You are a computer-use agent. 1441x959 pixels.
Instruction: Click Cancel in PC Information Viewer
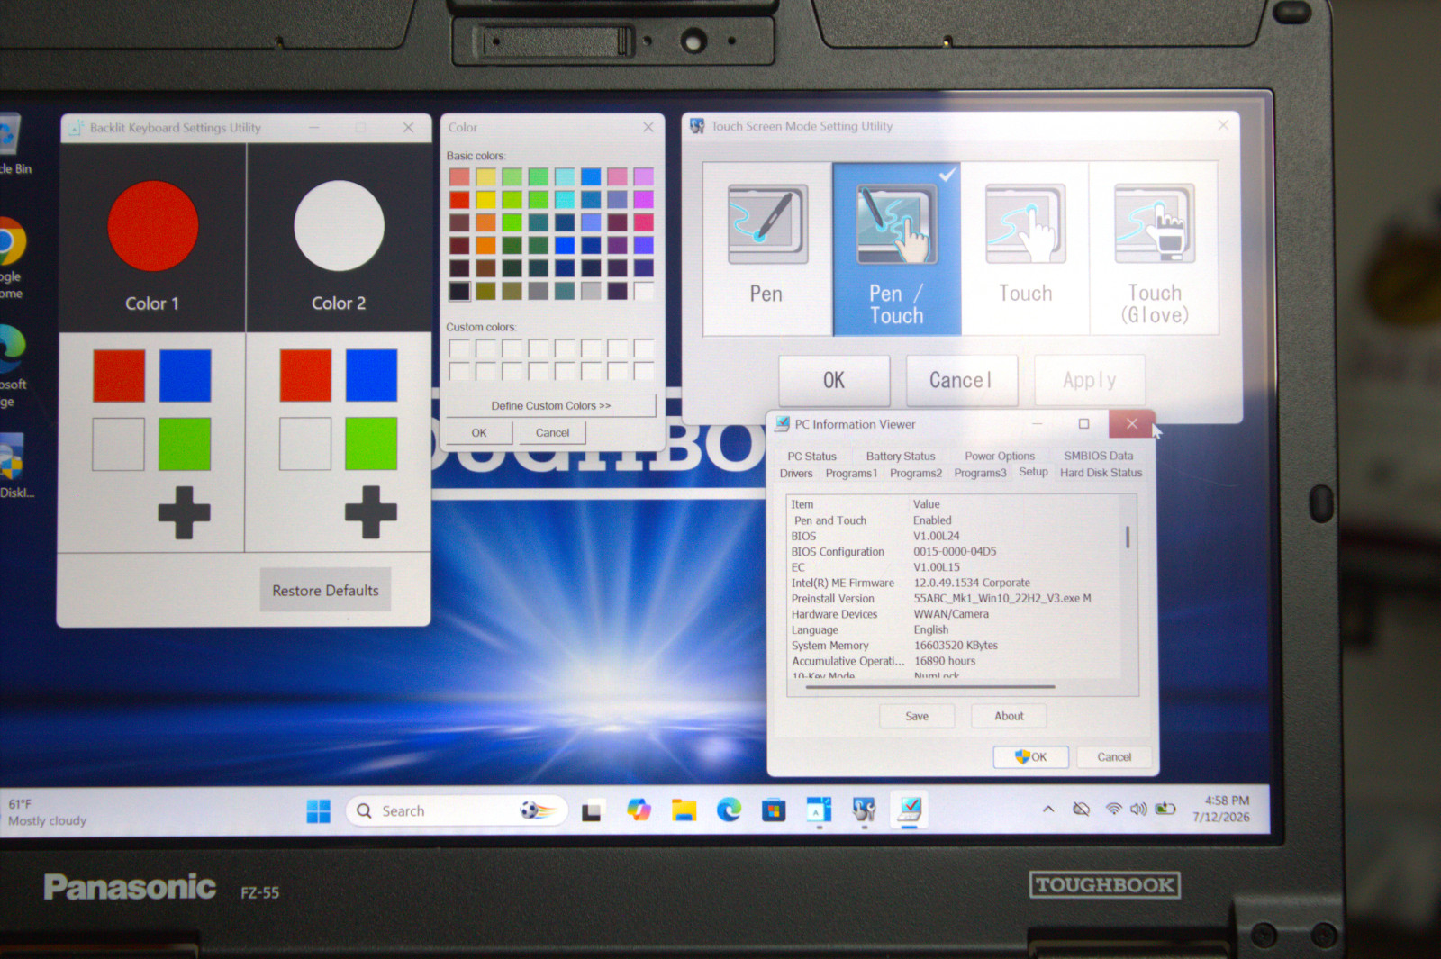tap(1114, 757)
